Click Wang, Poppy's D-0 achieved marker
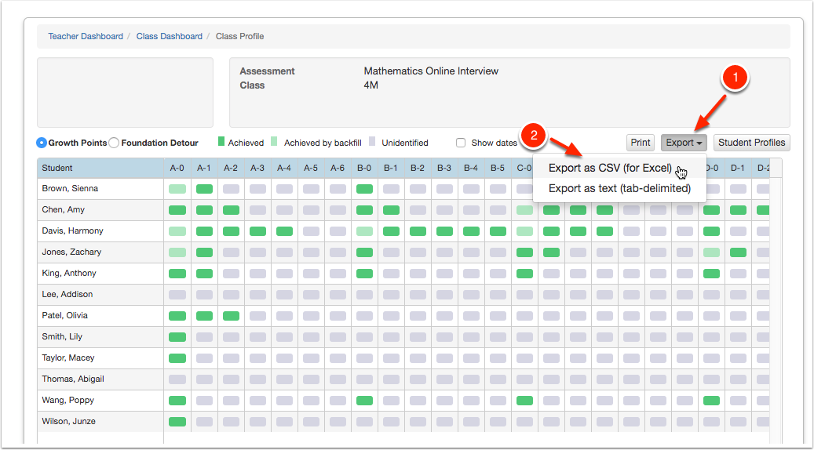 point(712,401)
